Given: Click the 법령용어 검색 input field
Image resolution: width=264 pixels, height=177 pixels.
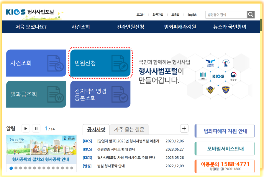Looking at the screenshot, I should 226,14.
